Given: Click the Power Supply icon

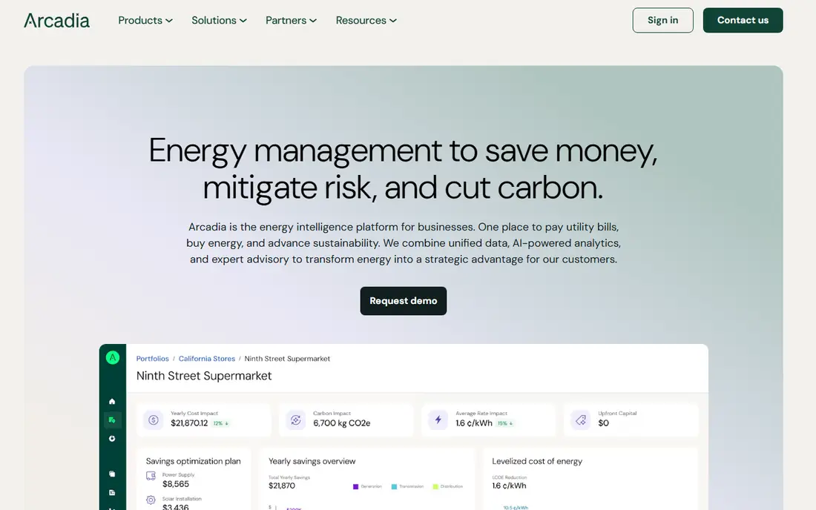Looking at the screenshot, I should pos(151,476).
